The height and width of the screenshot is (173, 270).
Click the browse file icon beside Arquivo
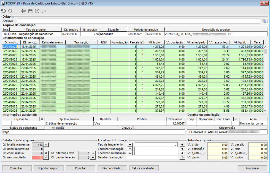click(x=264, y=21)
